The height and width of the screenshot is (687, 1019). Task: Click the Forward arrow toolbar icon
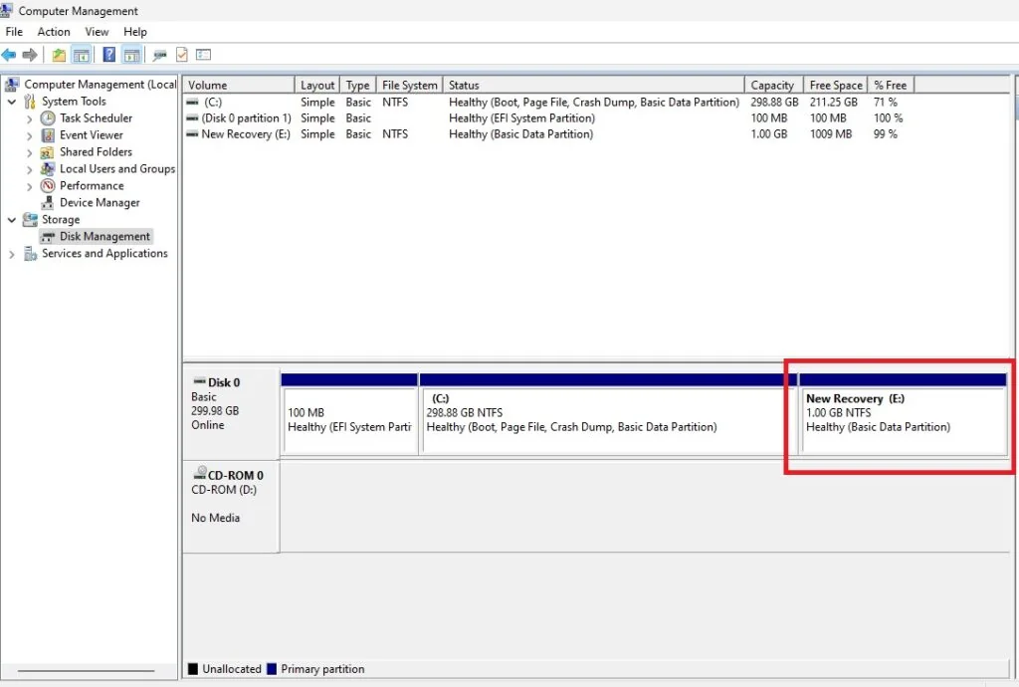tap(30, 55)
